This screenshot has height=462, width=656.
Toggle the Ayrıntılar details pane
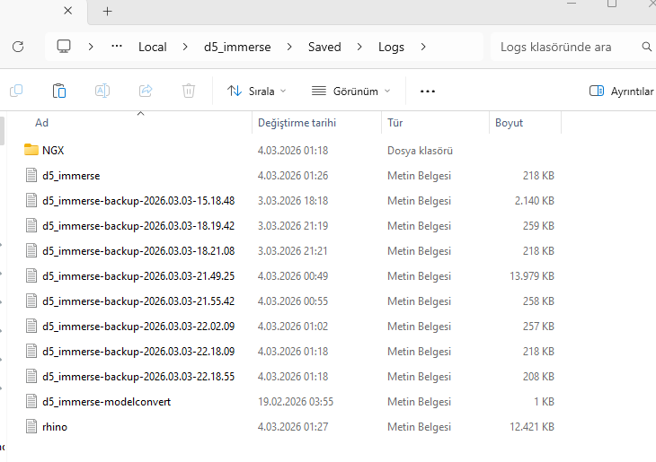(x=622, y=91)
